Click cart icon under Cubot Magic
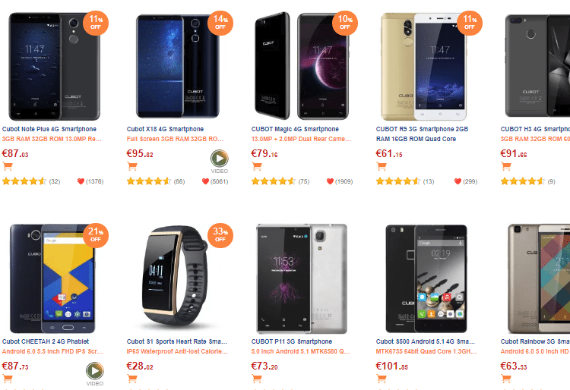Viewport: 570px width, 390px height. point(257,167)
